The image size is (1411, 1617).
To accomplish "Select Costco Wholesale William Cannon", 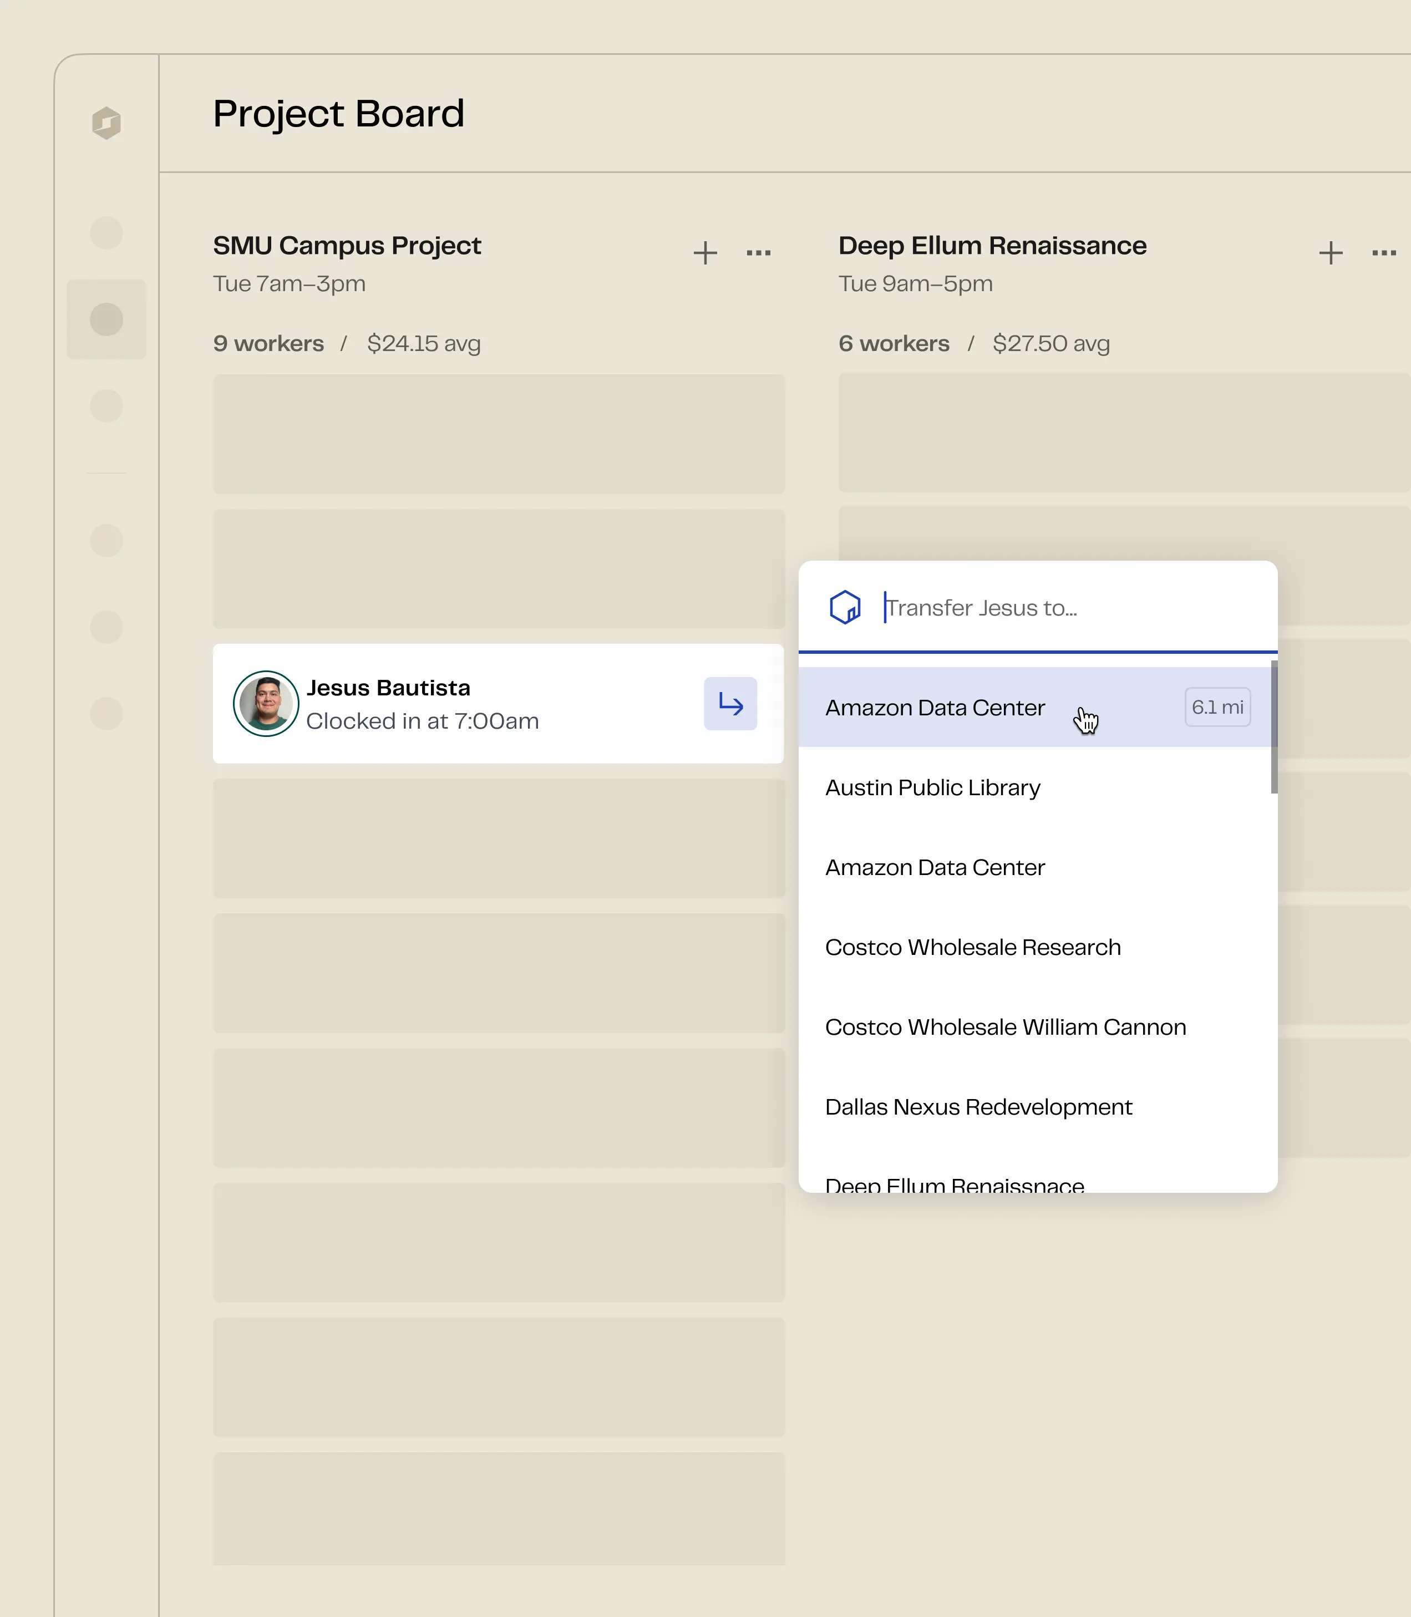I will point(1006,1026).
